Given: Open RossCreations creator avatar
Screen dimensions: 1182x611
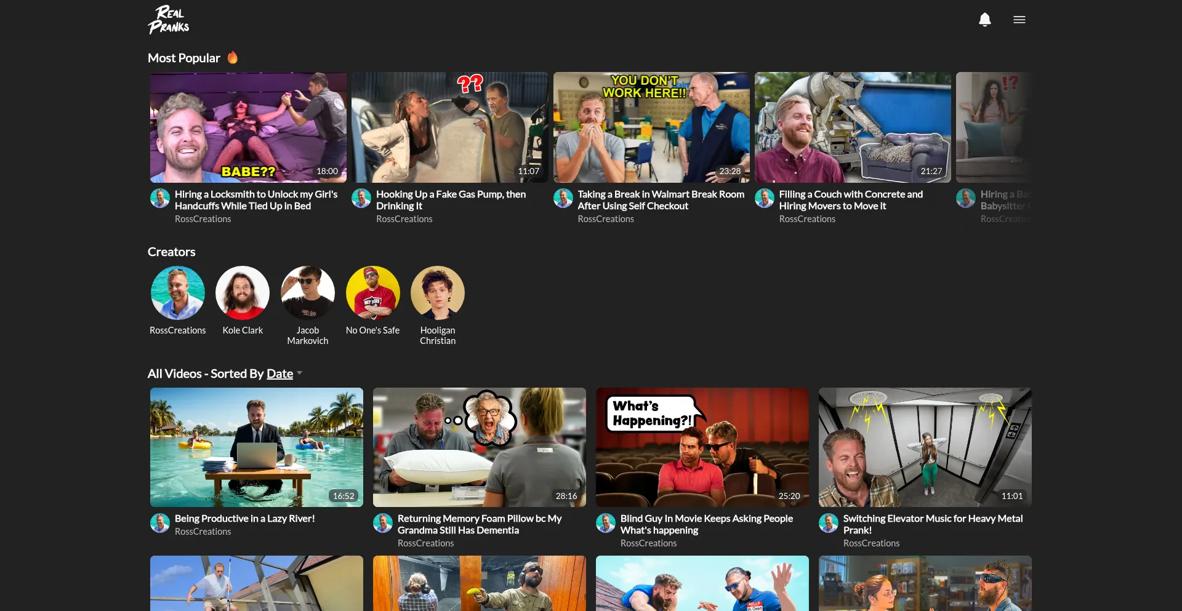Looking at the screenshot, I should point(178,293).
